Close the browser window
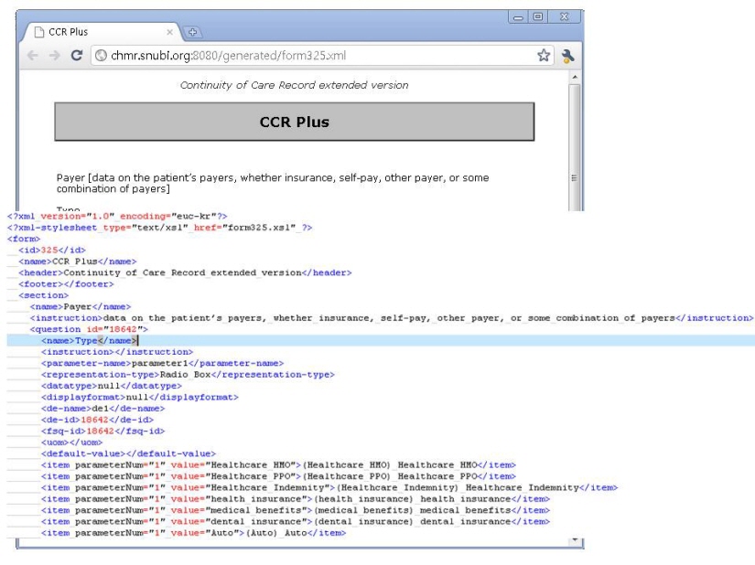 (565, 16)
